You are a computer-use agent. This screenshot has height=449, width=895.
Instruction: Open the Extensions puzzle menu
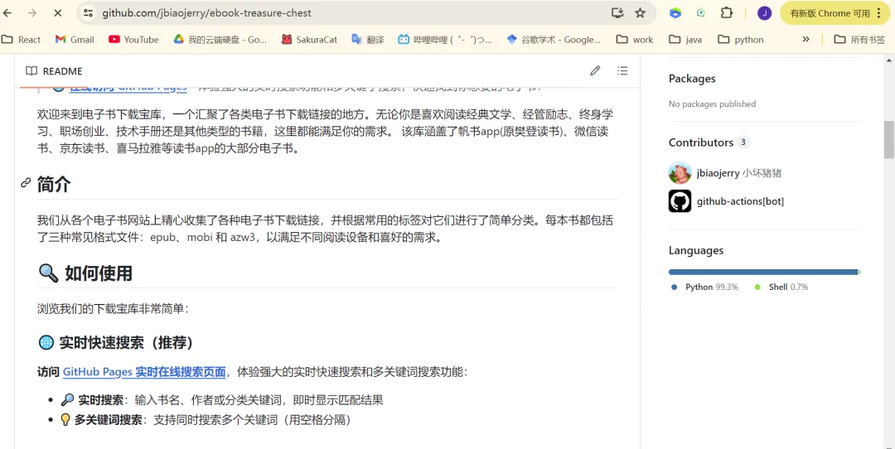tap(726, 12)
